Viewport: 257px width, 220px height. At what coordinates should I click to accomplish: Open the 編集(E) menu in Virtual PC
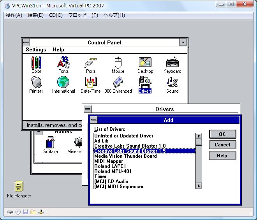coord(35,15)
